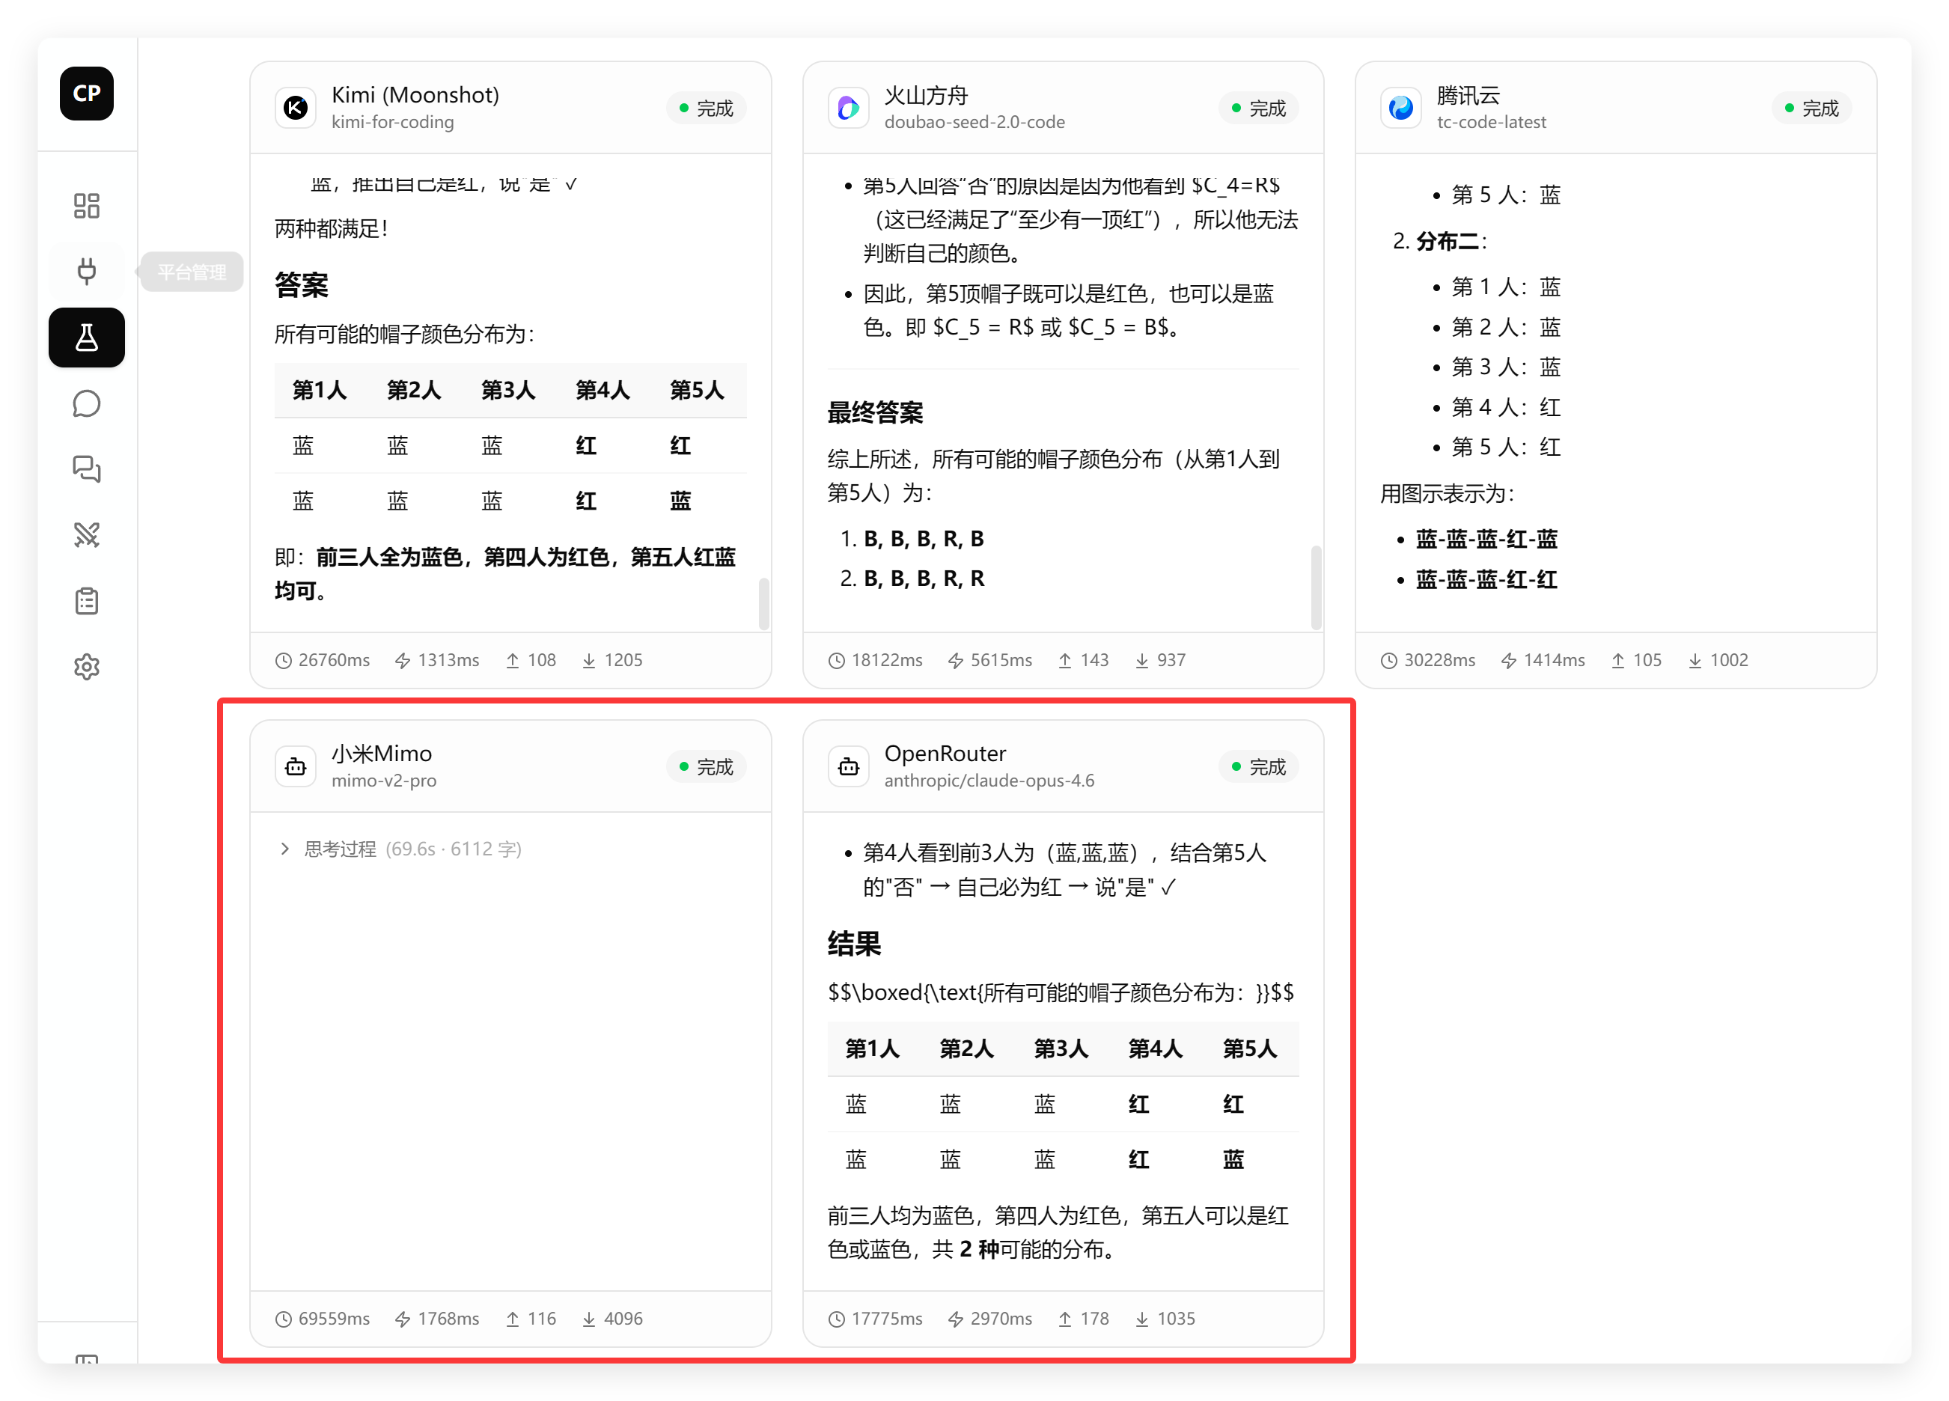Click 火山方舟 card scrollbar thumb
Screen dimensions: 1949x1401
[1316, 587]
